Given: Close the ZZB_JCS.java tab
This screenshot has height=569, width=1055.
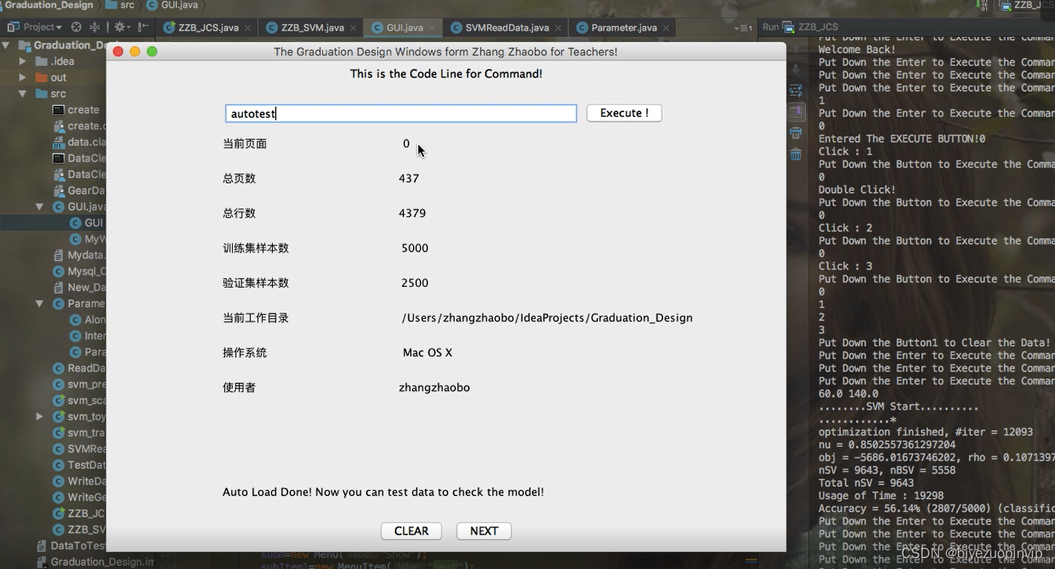Looking at the screenshot, I should [x=248, y=28].
